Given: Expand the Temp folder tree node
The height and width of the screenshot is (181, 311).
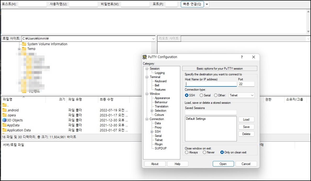Looking at the screenshot, I should 19,49.
